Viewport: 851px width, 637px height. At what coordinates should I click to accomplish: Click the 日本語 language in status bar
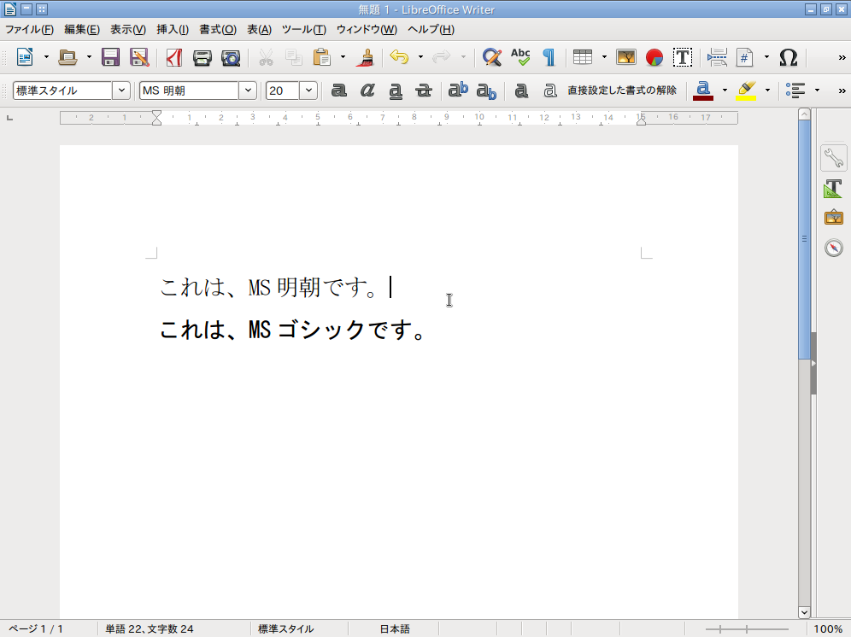(395, 628)
